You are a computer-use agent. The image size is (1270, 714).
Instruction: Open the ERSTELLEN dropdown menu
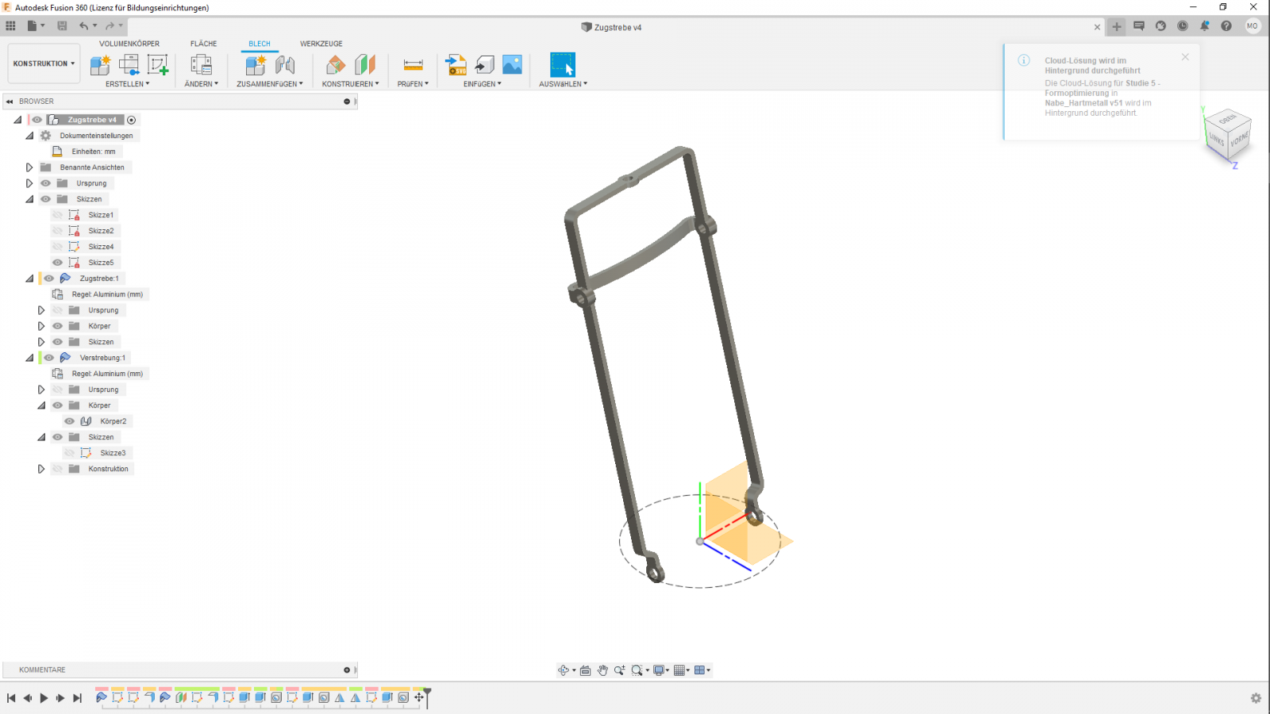pyautogui.click(x=127, y=84)
